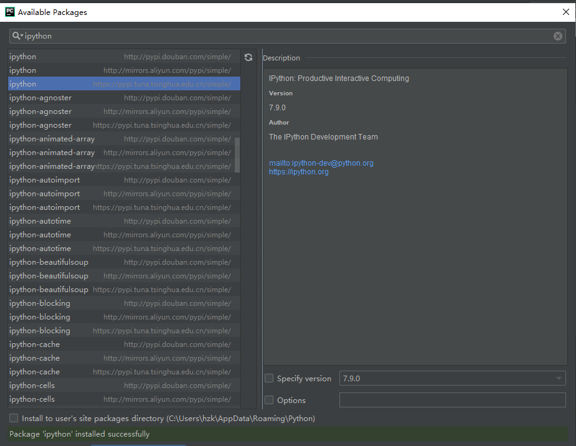
Task: Select ipython-cache from tsinghua mirror
Action: pyautogui.click(x=124, y=372)
